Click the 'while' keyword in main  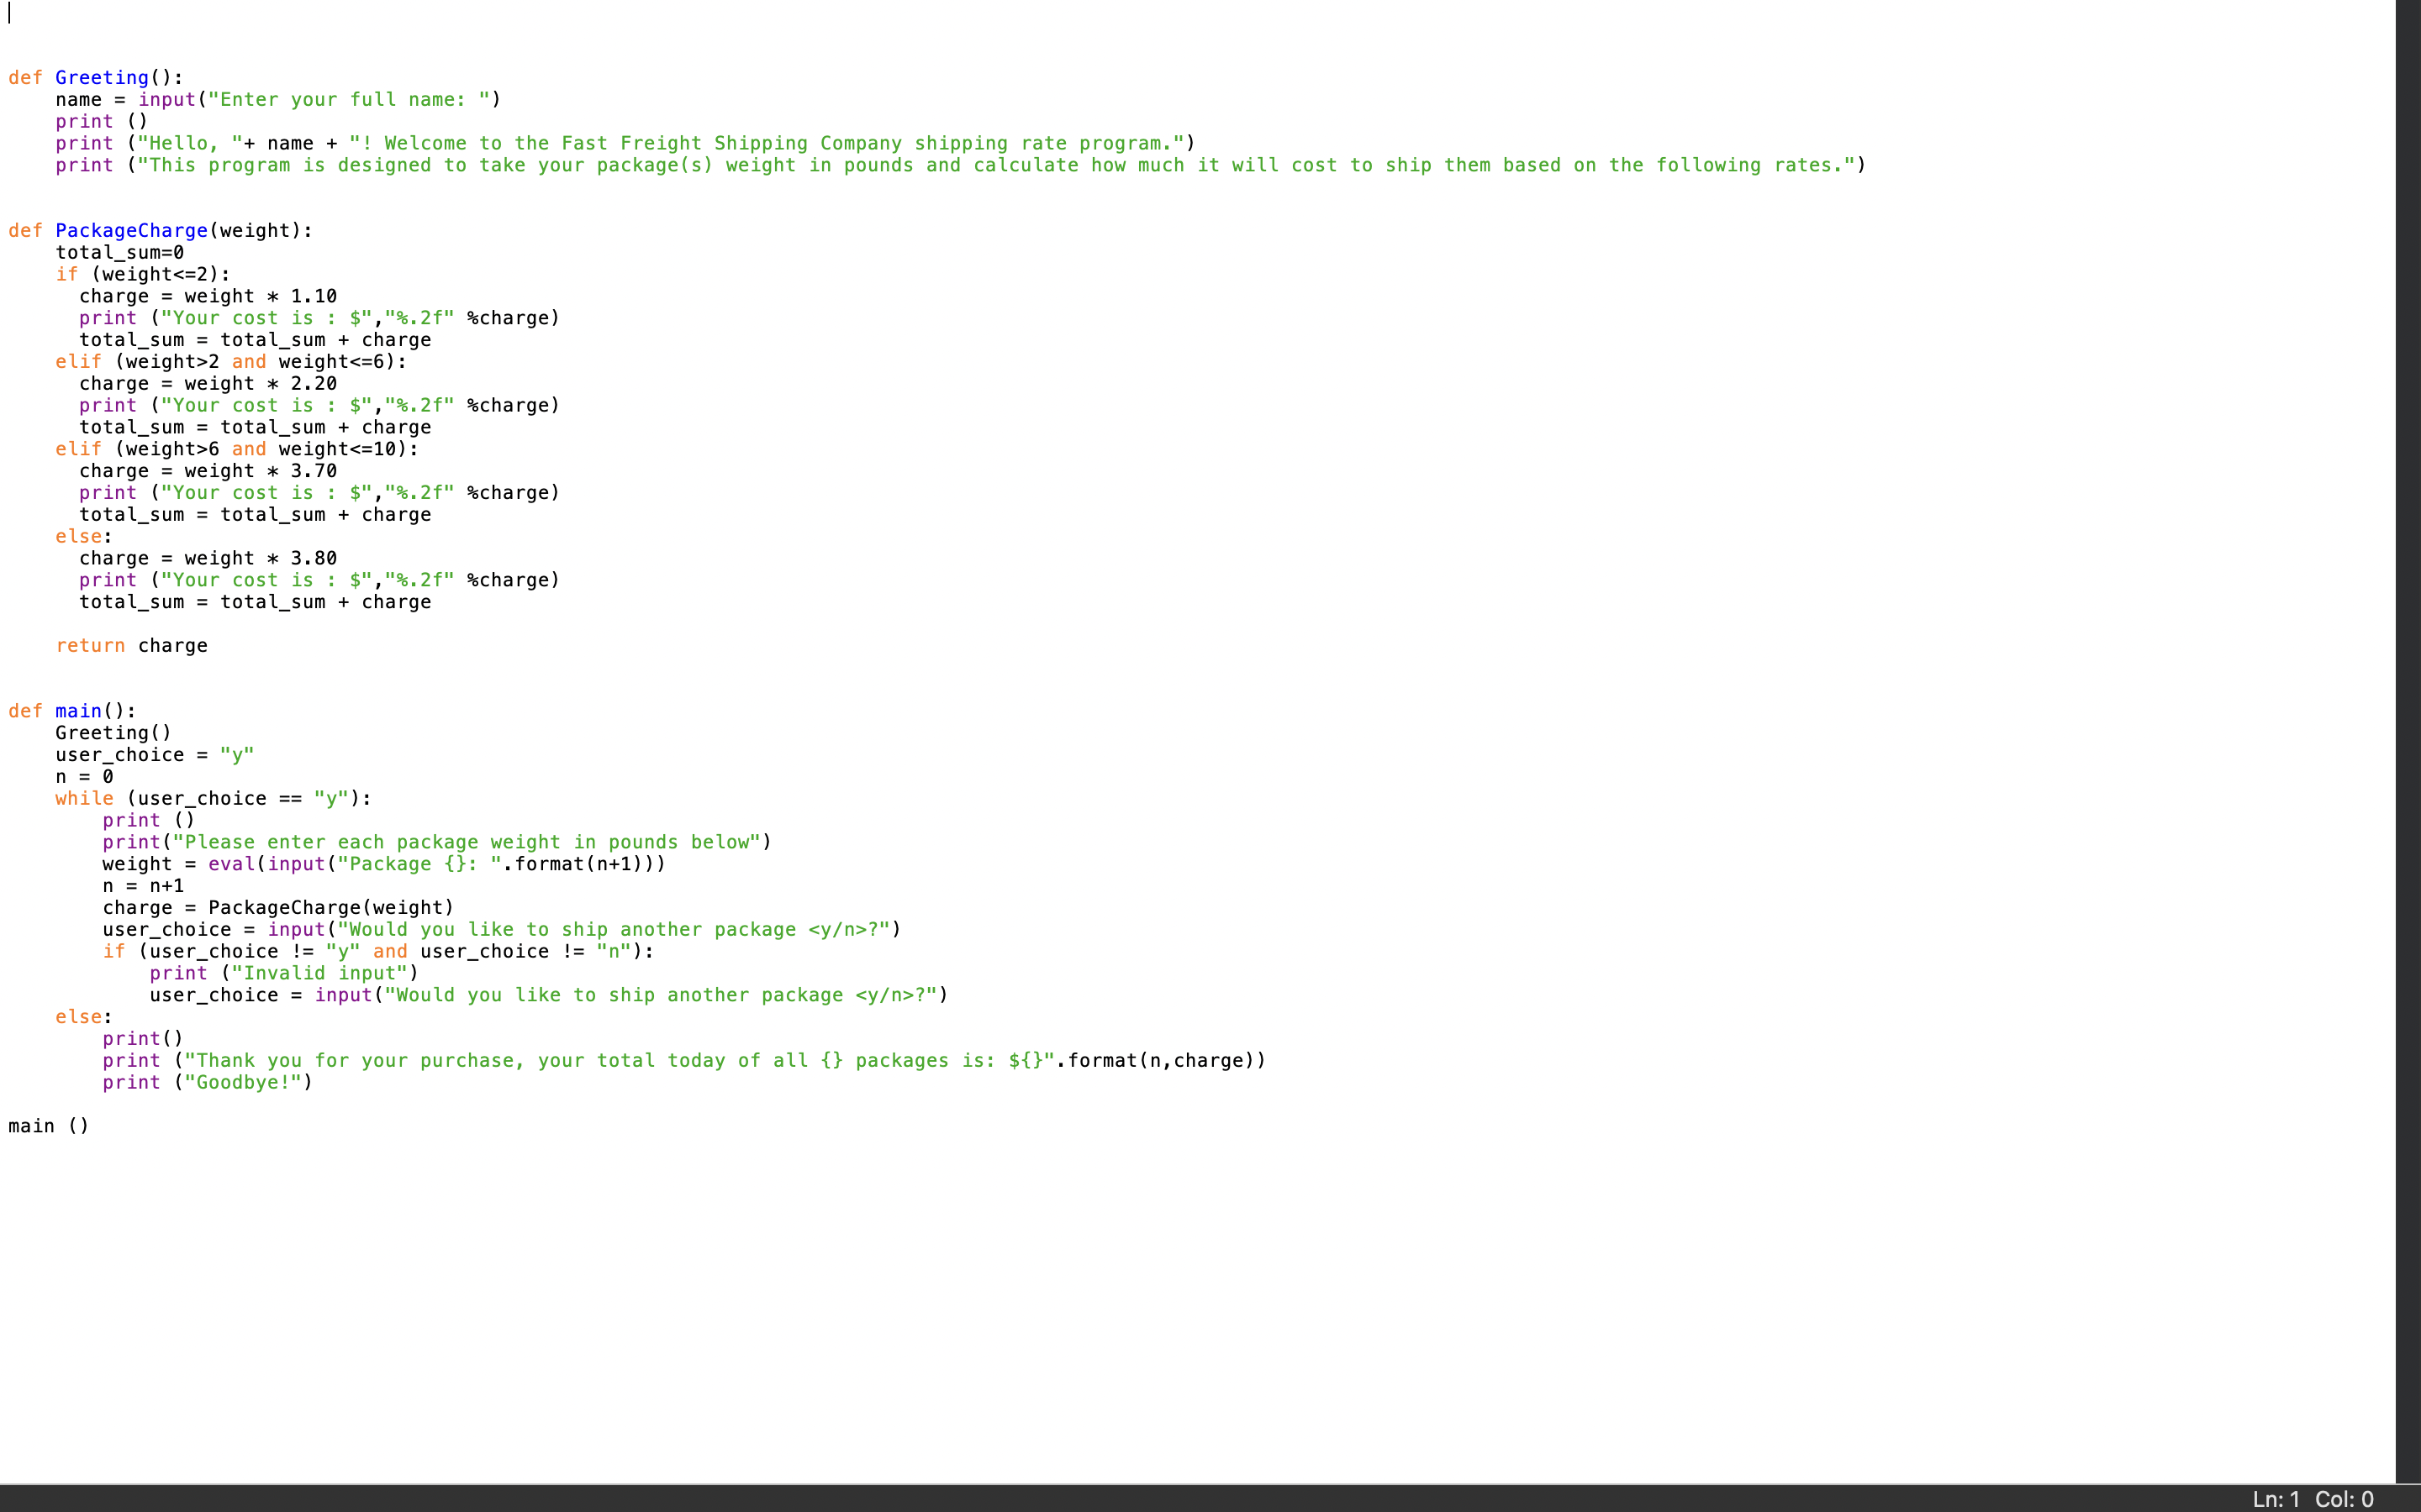pos(84,798)
